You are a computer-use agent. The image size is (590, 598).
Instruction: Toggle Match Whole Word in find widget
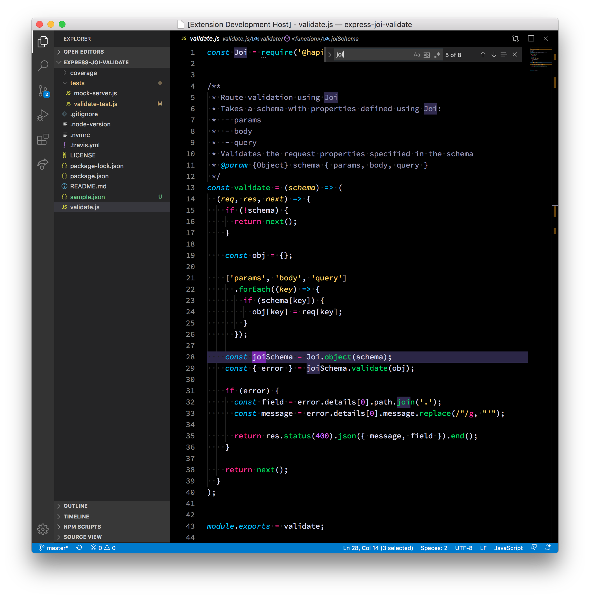427,55
